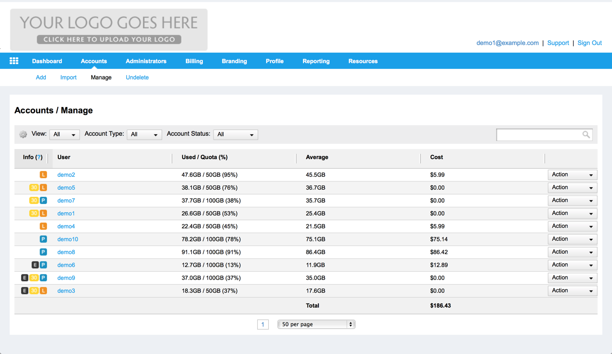This screenshot has width=612, height=354.
Task: Open the Branding tab
Action: 234,61
